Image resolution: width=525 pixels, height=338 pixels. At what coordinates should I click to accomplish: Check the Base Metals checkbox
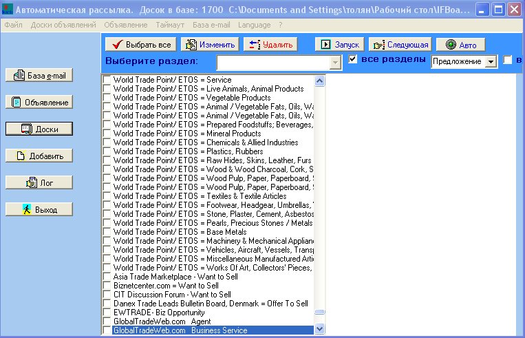point(107,232)
